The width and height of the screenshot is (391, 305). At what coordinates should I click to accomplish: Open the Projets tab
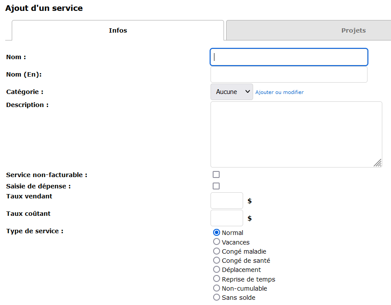pyautogui.click(x=353, y=30)
